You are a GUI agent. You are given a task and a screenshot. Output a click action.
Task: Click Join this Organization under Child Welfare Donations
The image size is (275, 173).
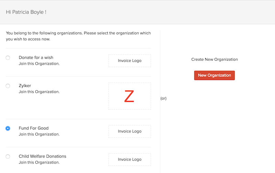39,163
